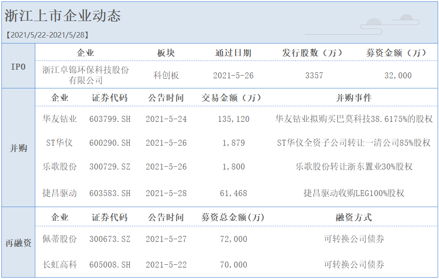Viewport: 439px width, 279px height.
Task: Click stock code 300729.SZ
Action: coord(110,167)
